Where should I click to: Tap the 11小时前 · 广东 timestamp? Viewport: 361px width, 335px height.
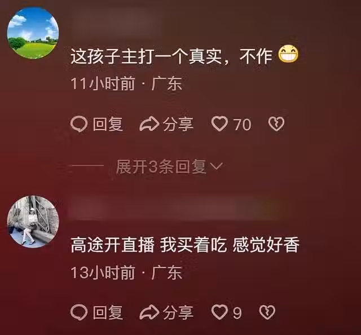[126, 83]
